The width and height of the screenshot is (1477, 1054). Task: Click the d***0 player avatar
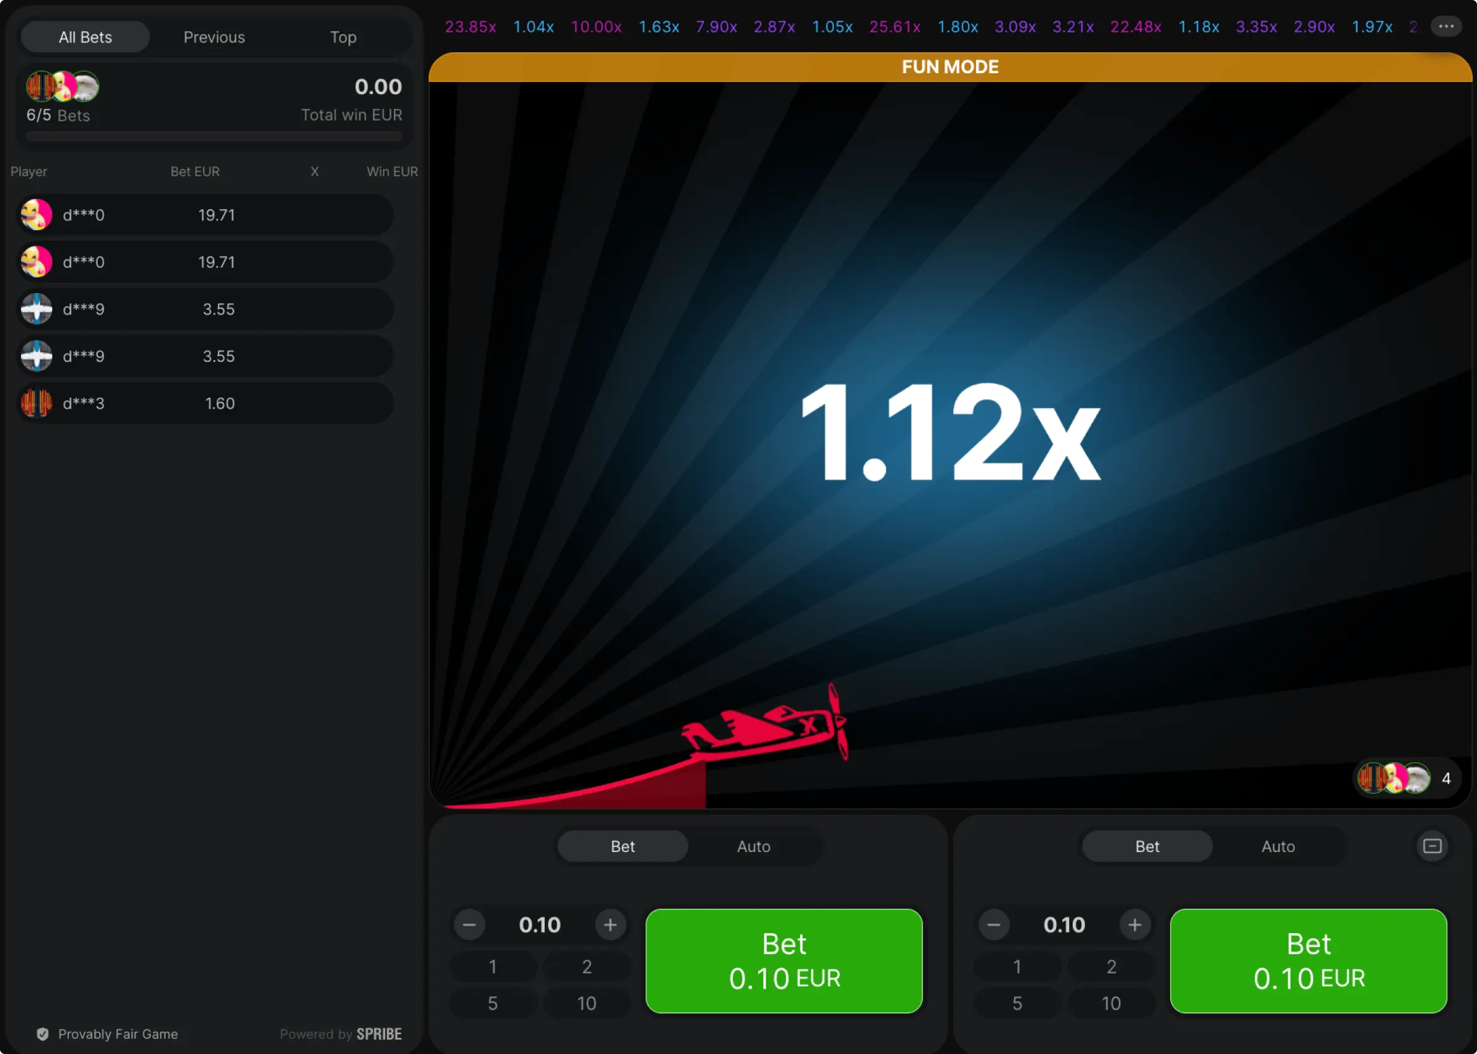[x=36, y=215]
